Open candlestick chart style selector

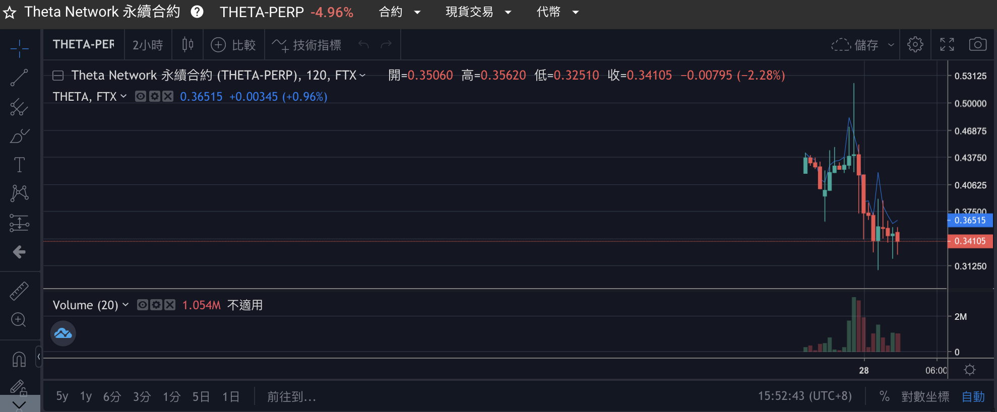pos(188,45)
